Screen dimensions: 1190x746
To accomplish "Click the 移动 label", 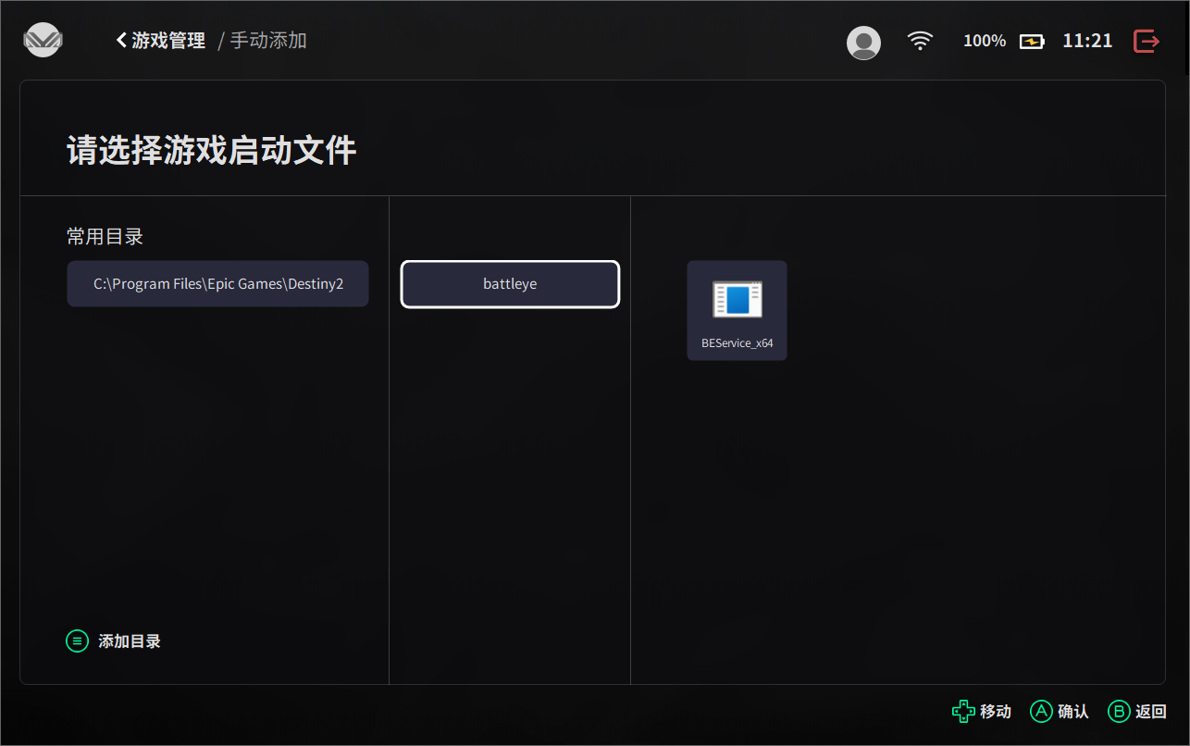I will coord(996,712).
